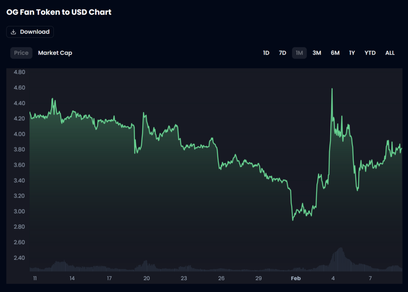Click the chart's lowest price dip
This screenshot has width=408, height=292.
click(293, 219)
